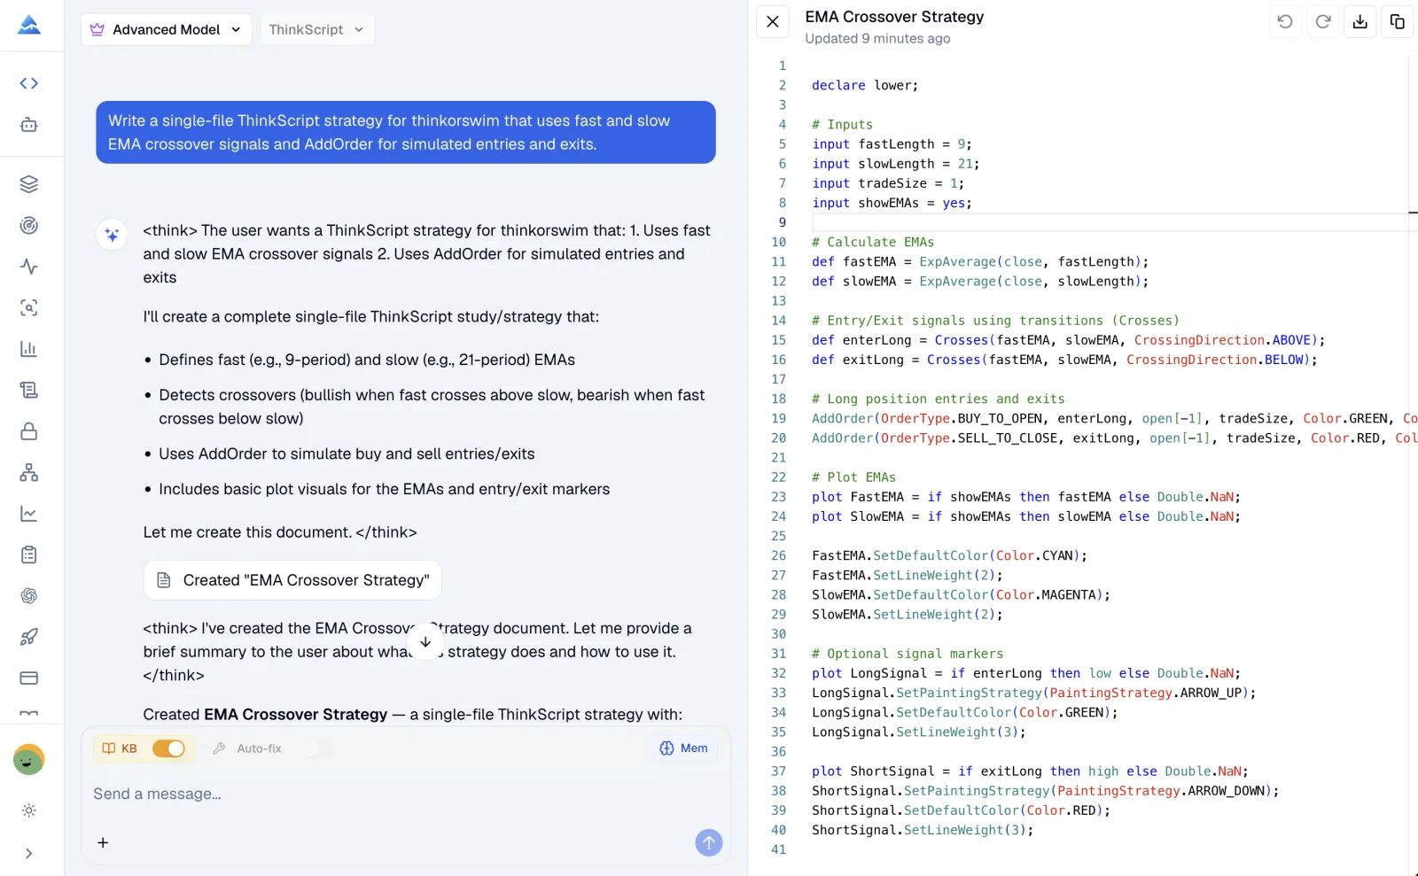Click line 2 'declare lower;' in editor
Screen dimensions: 1418x876
(x=865, y=85)
